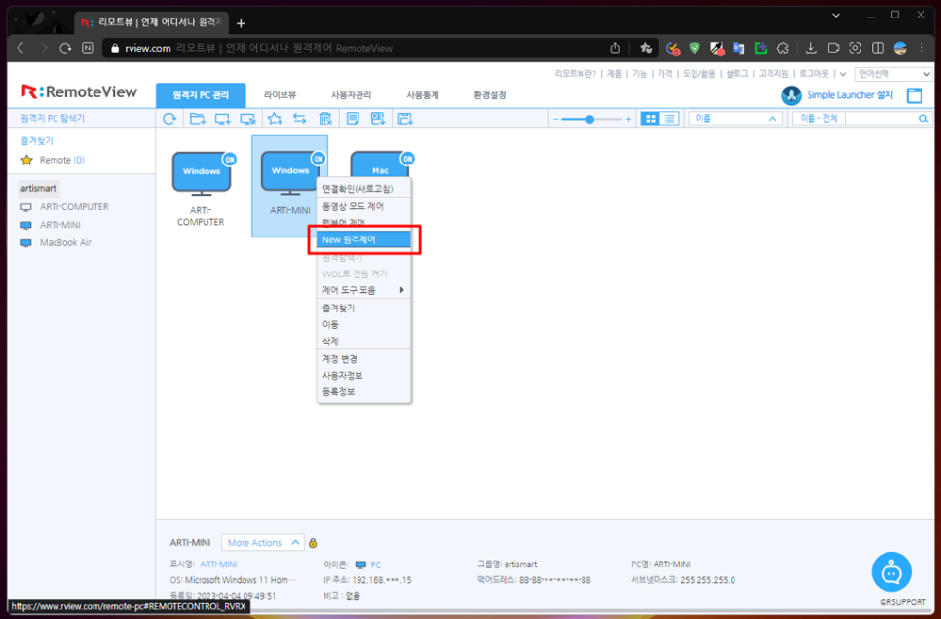Expand the 제어 도구 모음 submenu arrow
This screenshot has width=941, height=619.
(401, 290)
